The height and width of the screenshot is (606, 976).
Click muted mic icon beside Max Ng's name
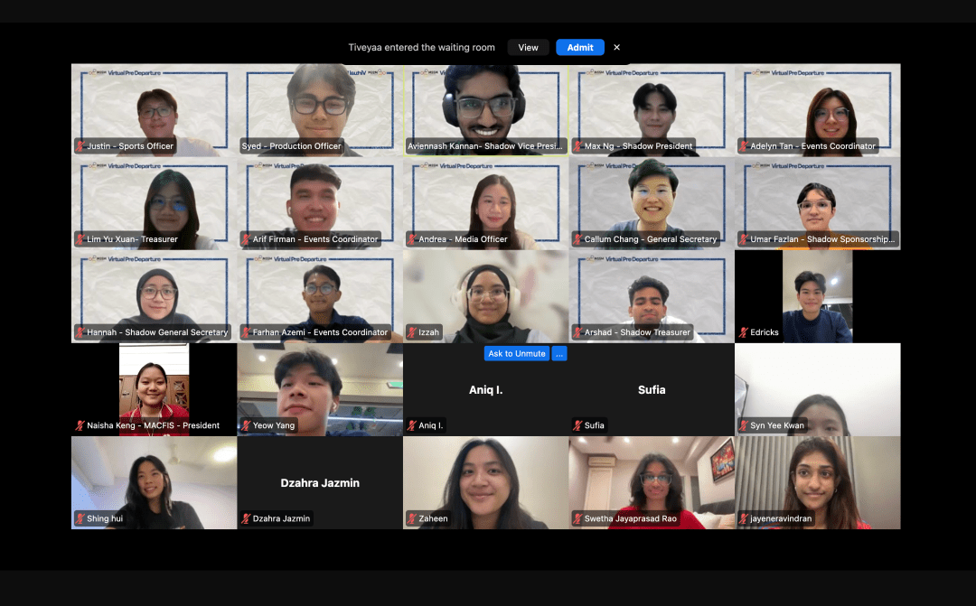[x=577, y=146]
